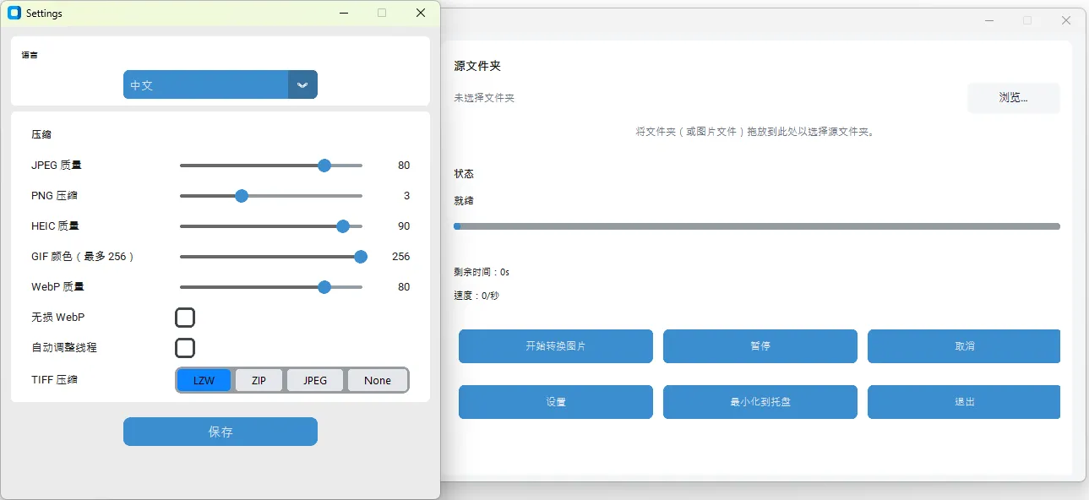Viewport: 1089px width, 500px height.
Task: Click the JPEG quality slider handle
Action: pyautogui.click(x=324, y=166)
